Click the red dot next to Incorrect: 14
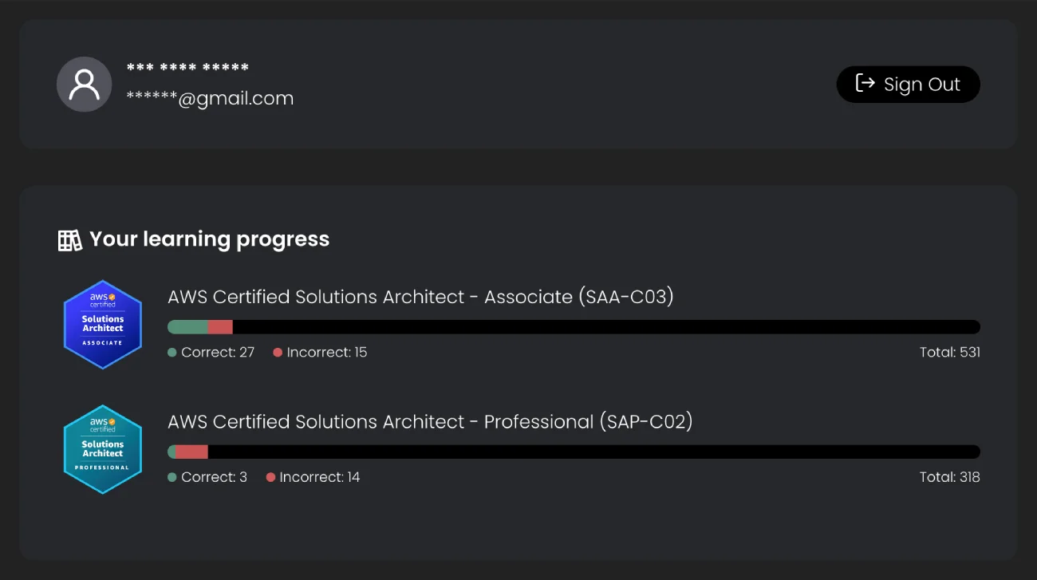1037x580 pixels. [x=270, y=478]
